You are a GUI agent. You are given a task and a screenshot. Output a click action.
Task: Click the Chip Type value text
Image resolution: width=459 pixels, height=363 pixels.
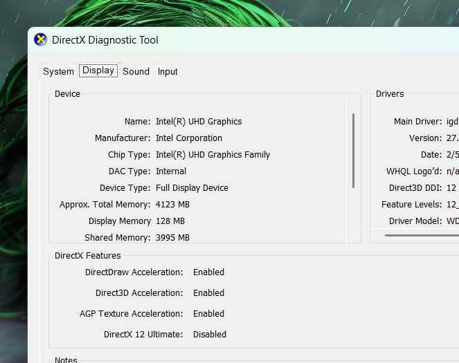[213, 155]
